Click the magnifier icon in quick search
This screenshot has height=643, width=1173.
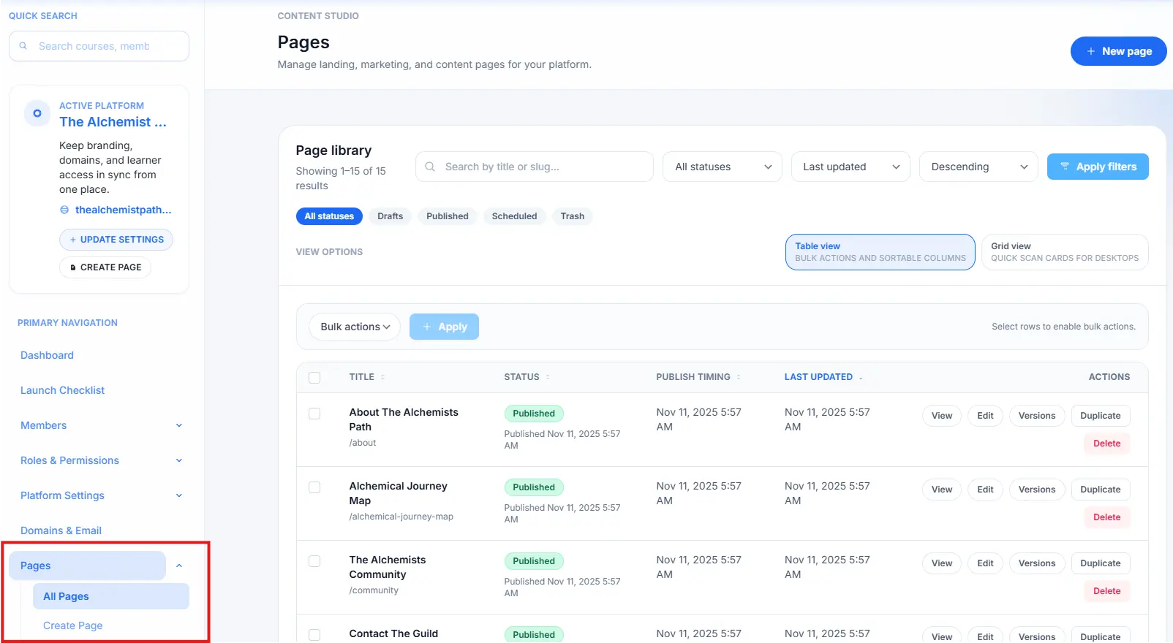23,46
